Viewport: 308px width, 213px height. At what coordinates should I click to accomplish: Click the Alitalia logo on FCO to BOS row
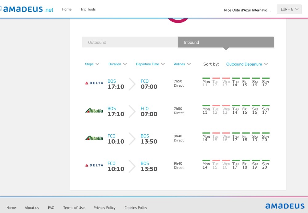(94, 138)
